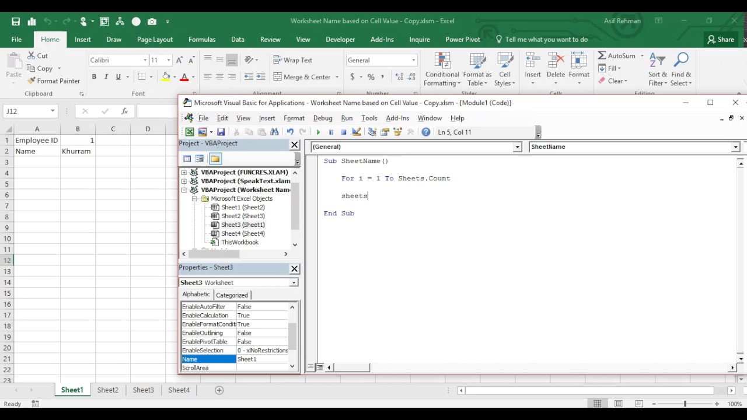Click cell B2 containing Khurram
This screenshot has width=747, height=420.
click(x=78, y=151)
